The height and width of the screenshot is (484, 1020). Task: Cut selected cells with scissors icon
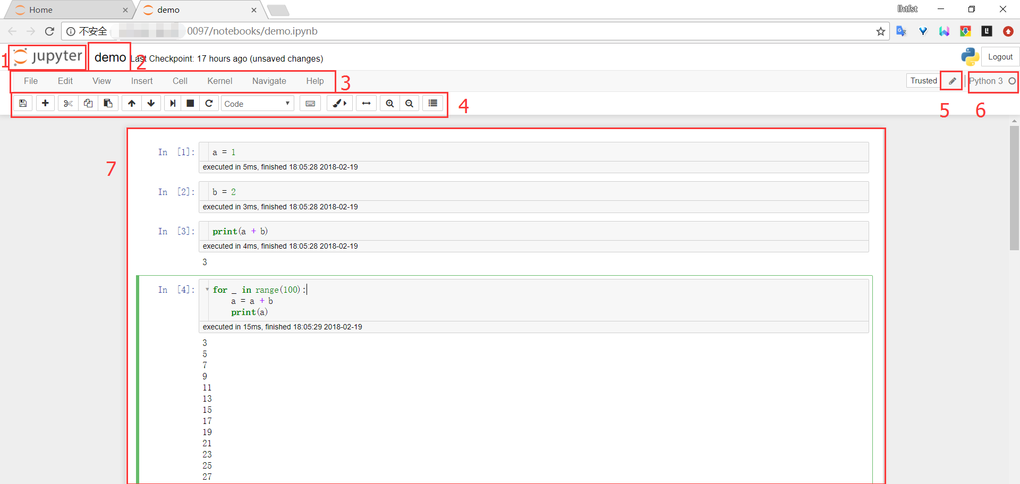(68, 103)
